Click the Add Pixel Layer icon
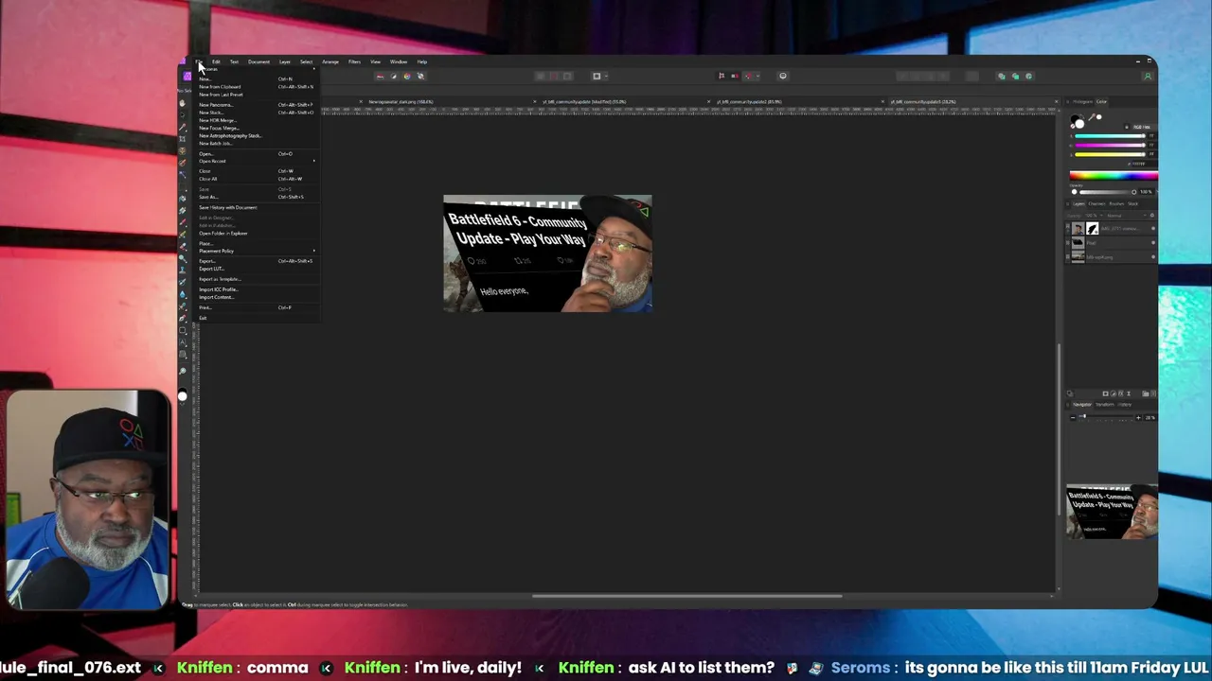This screenshot has width=1212, height=681. click(1153, 393)
